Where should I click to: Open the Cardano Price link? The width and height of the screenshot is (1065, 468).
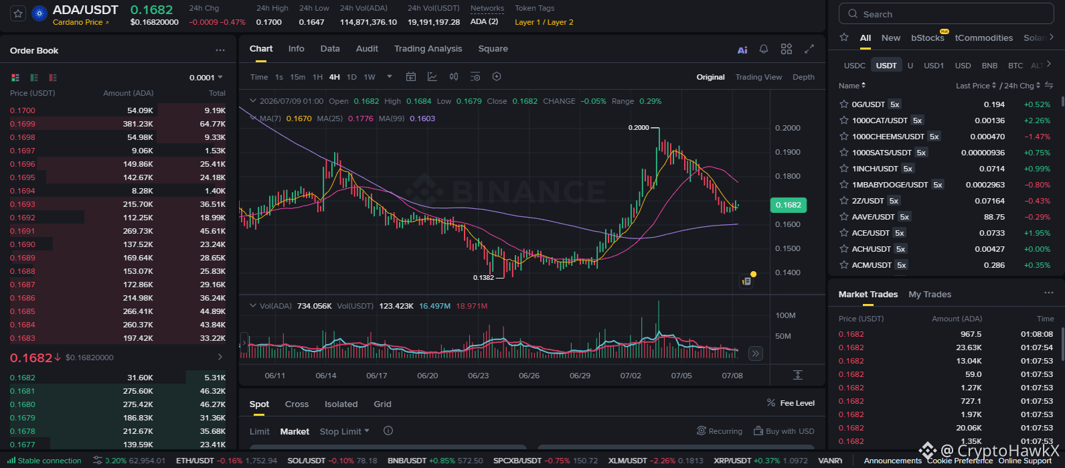pyautogui.click(x=81, y=22)
